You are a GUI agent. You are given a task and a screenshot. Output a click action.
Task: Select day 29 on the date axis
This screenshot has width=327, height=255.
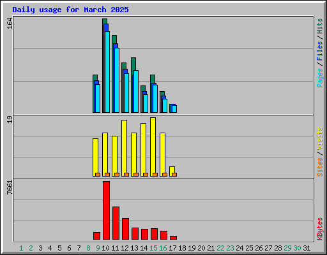tap(287, 248)
